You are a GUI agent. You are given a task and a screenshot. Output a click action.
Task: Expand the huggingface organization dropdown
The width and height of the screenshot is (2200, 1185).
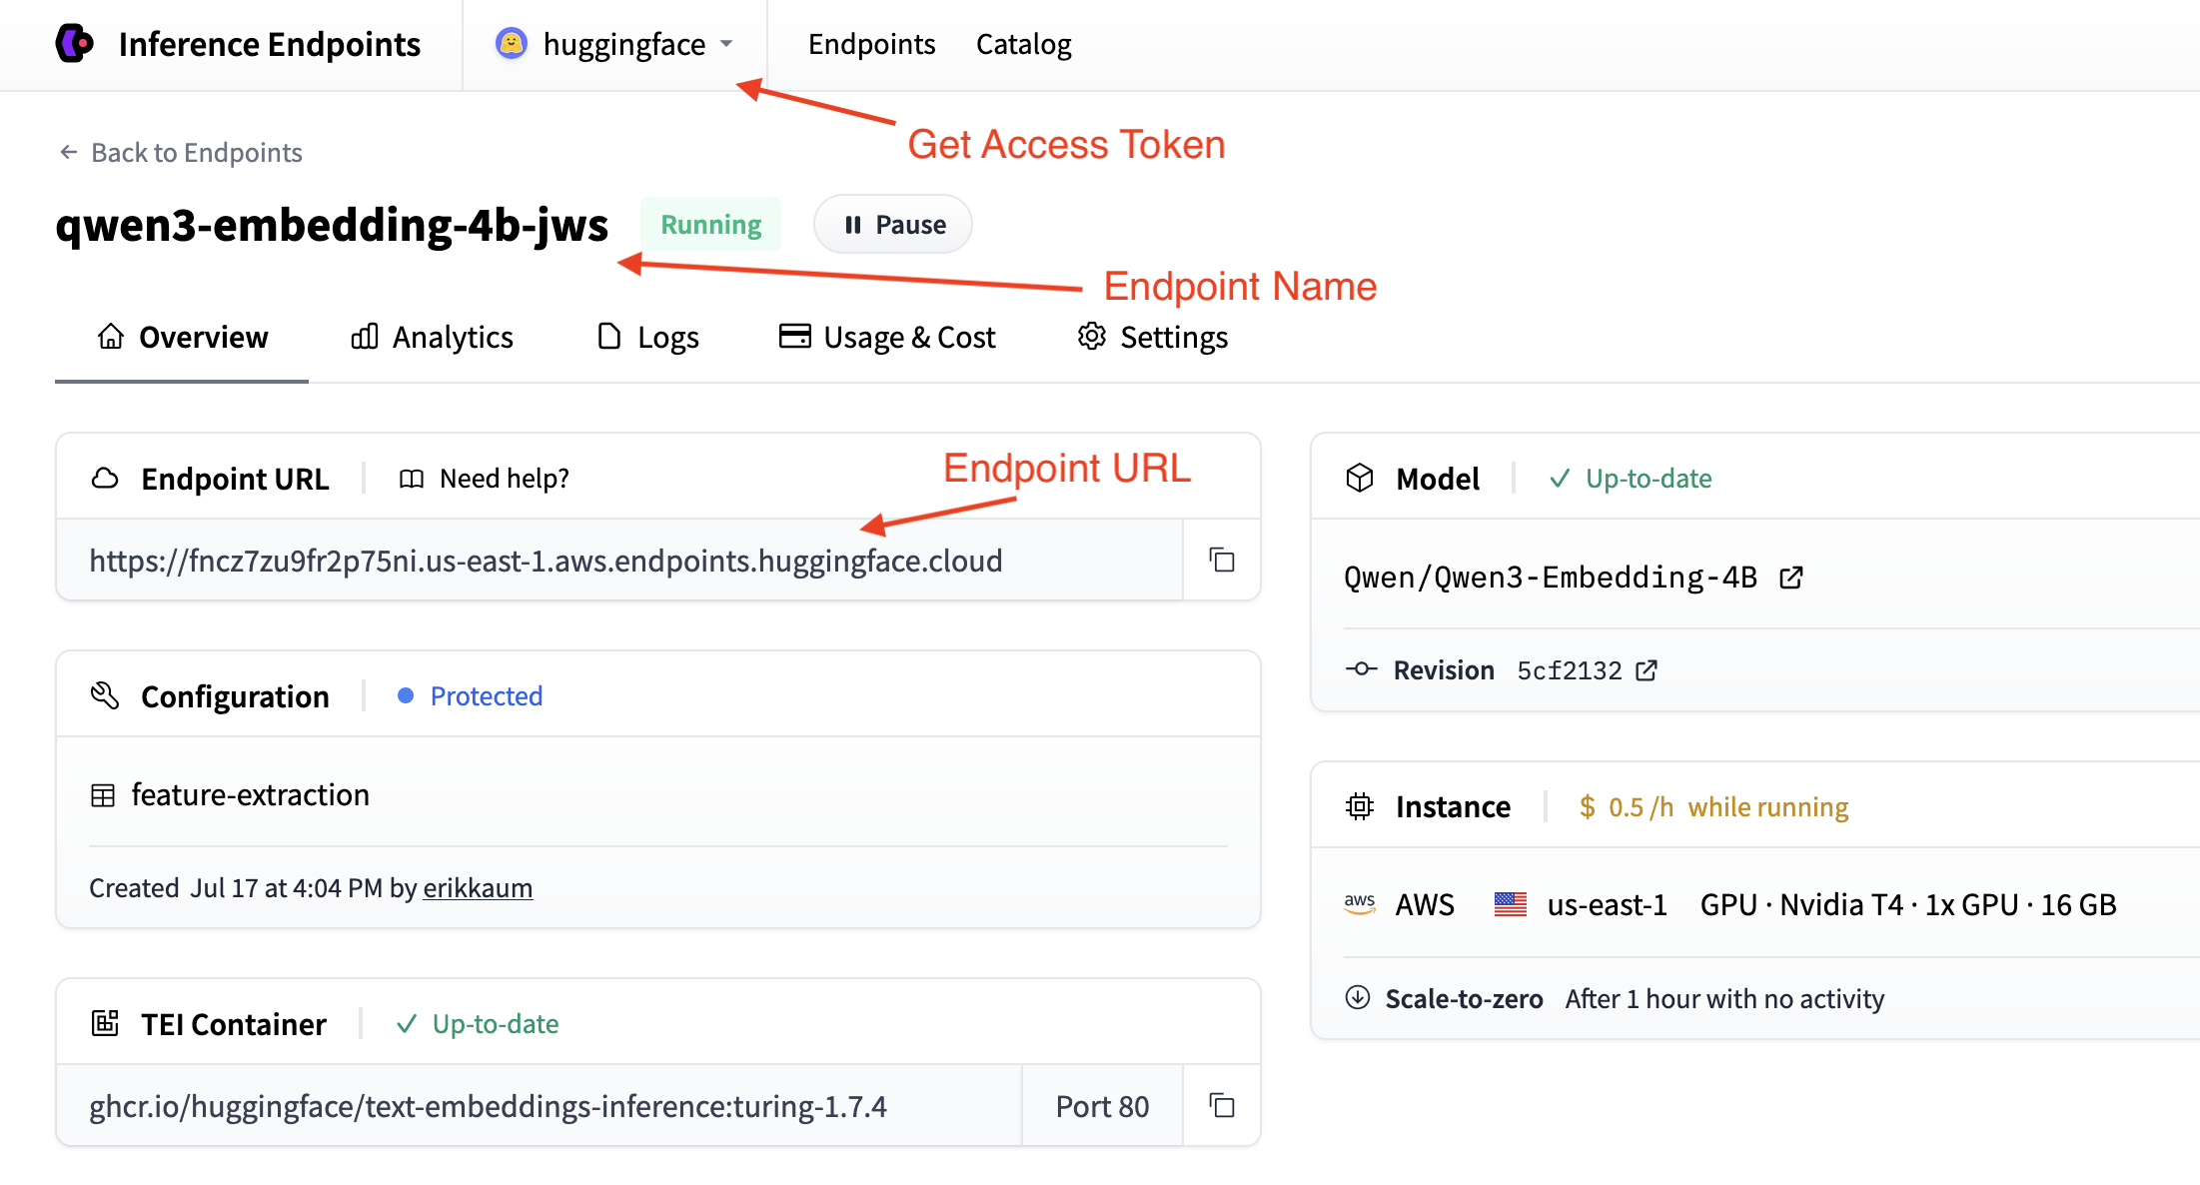click(726, 44)
